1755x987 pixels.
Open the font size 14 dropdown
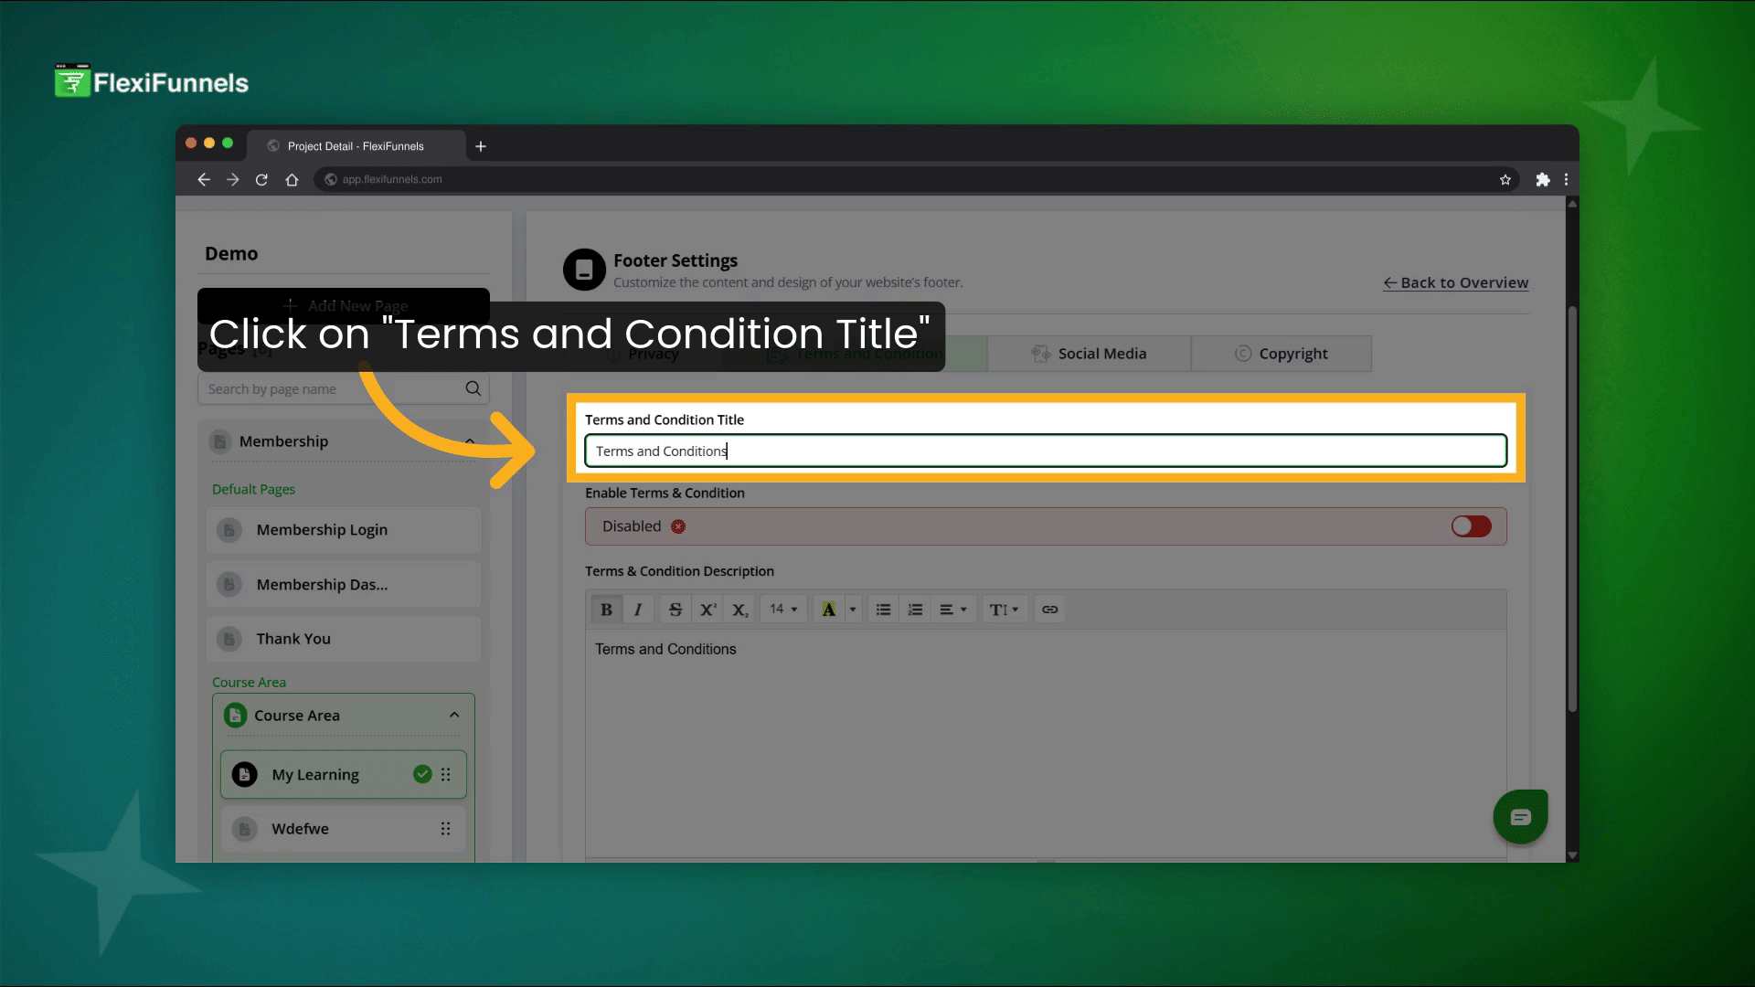point(783,610)
